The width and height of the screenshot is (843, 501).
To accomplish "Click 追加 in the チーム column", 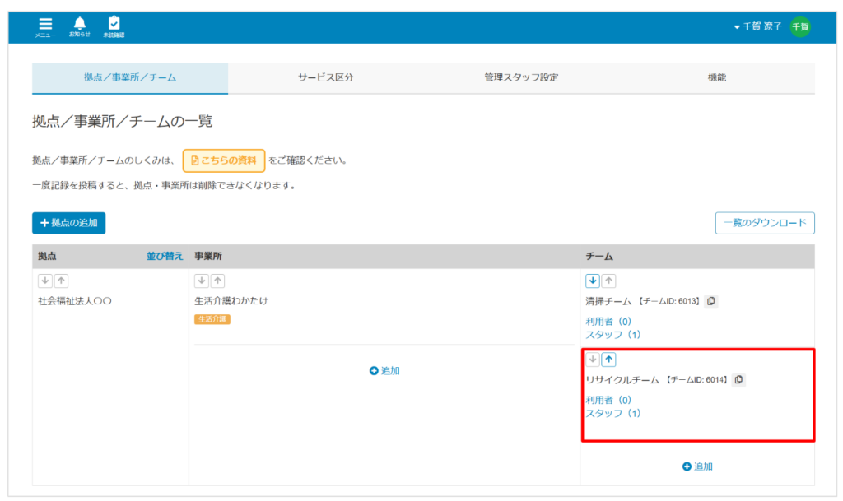I will point(697,466).
